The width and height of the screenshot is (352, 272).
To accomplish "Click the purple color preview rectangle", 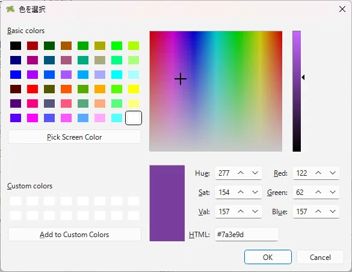I will (167, 203).
